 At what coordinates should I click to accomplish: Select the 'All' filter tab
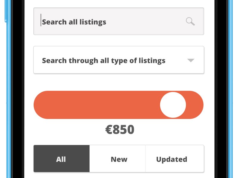coord(61,159)
